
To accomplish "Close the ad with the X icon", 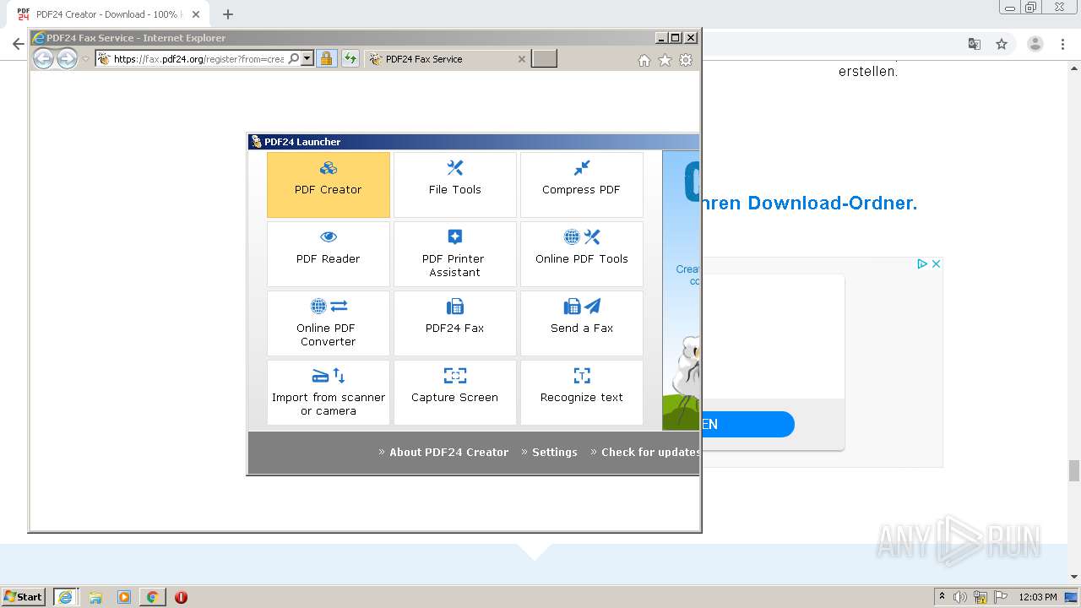I will 936,264.
